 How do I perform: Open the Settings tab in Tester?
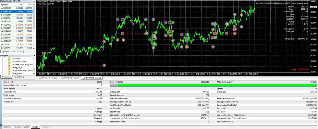[8, 127]
